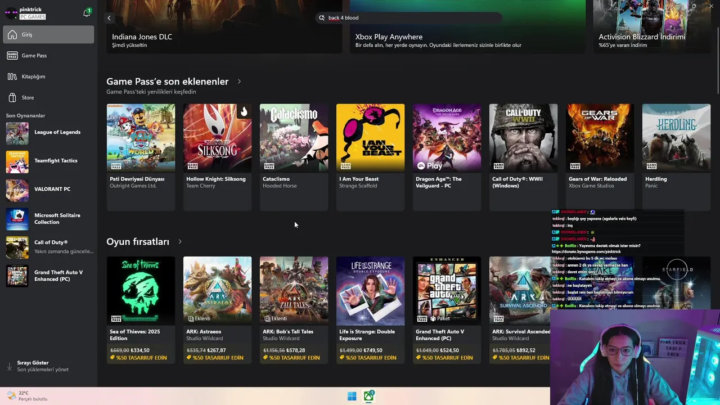Open Herdling game card
This screenshot has height=405, width=720.
click(x=676, y=157)
